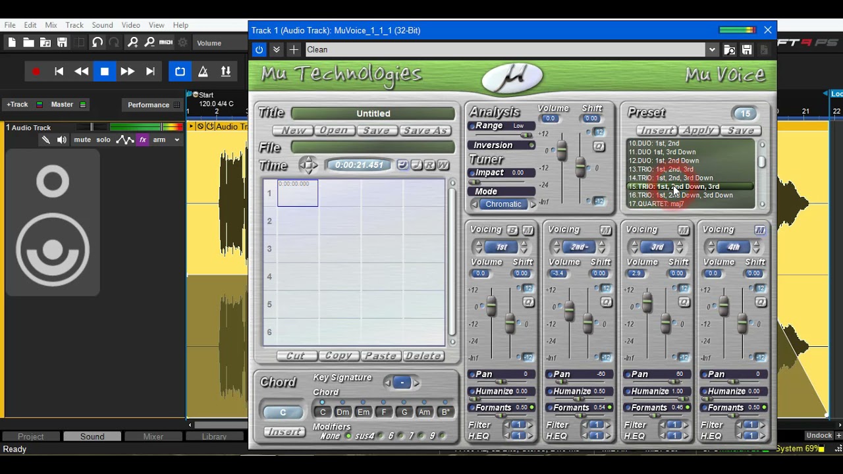843x474 pixels.
Task: Select preset 16.TRIO: 1st, 2nd Down, 3rd Down
Action: coord(680,196)
